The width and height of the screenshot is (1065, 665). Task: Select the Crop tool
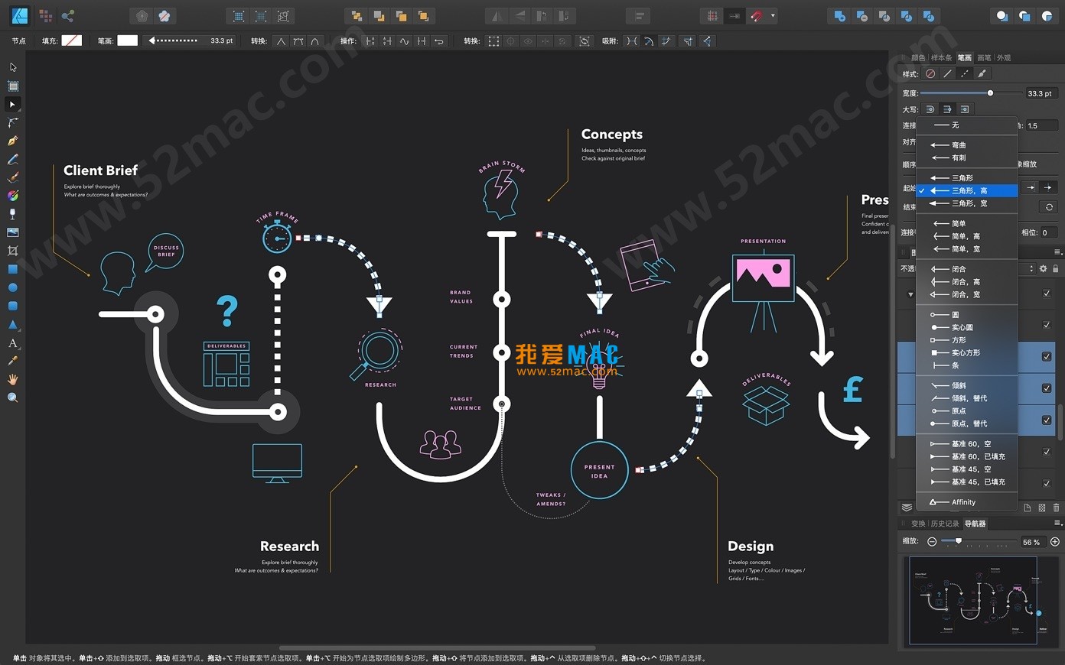(13, 251)
